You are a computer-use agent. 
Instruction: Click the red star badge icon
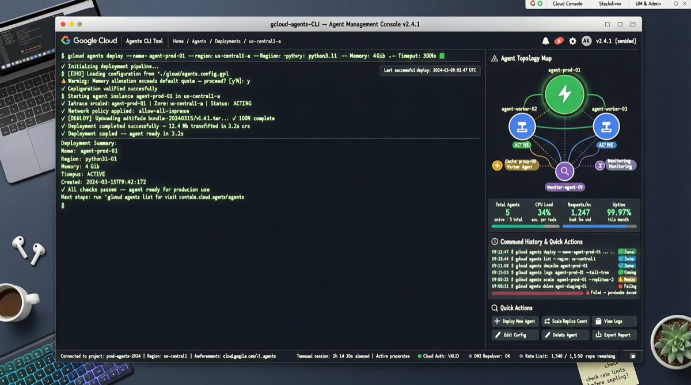pos(559,41)
